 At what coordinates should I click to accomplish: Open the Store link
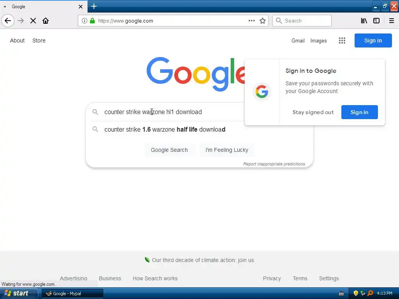coord(39,40)
